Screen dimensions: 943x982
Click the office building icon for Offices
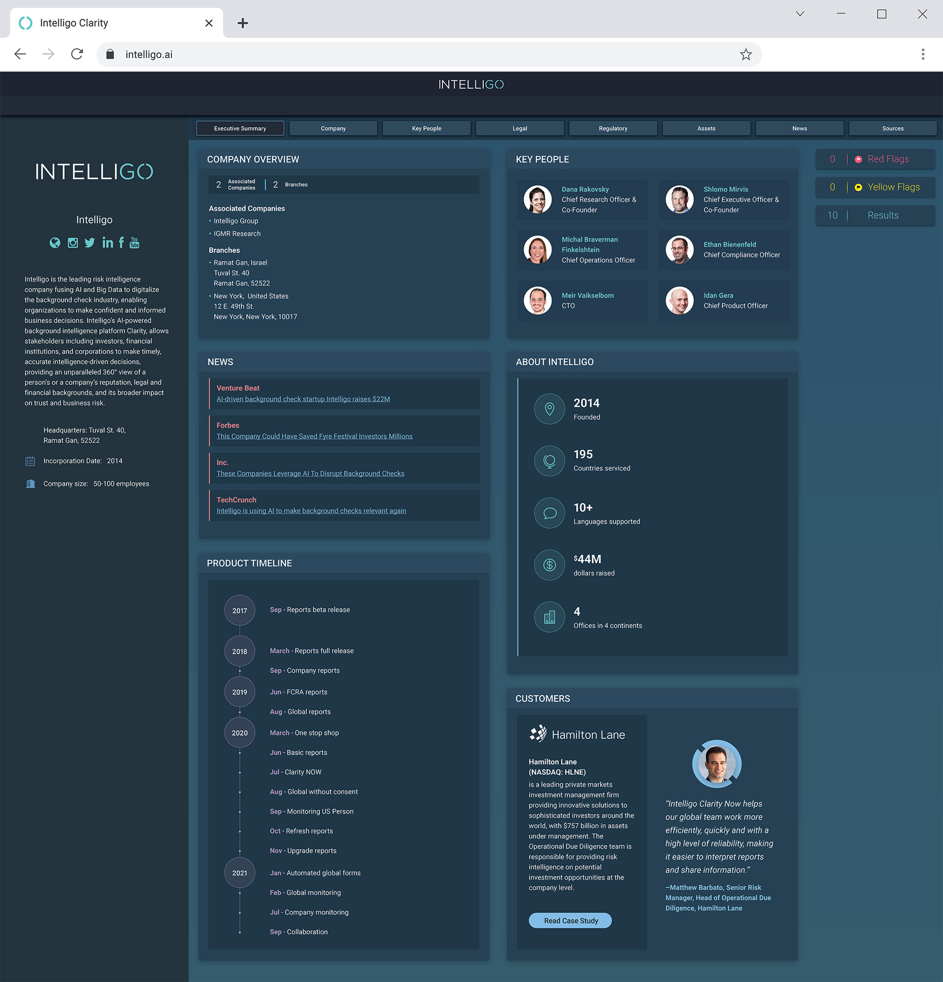(x=550, y=617)
